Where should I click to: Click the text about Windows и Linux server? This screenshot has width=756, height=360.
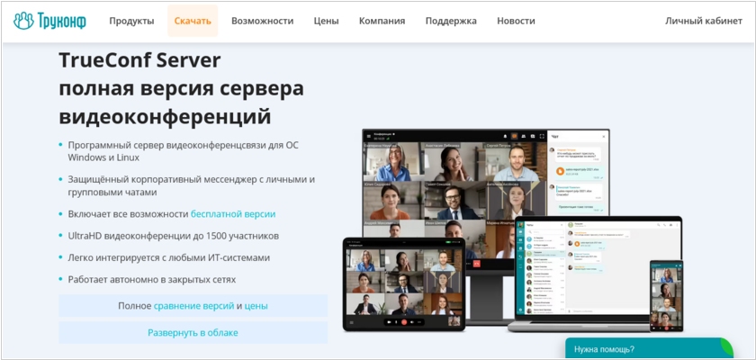click(184, 151)
